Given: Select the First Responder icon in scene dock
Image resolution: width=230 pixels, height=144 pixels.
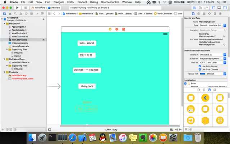Looking at the screenshot, I should (x=117, y=29).
